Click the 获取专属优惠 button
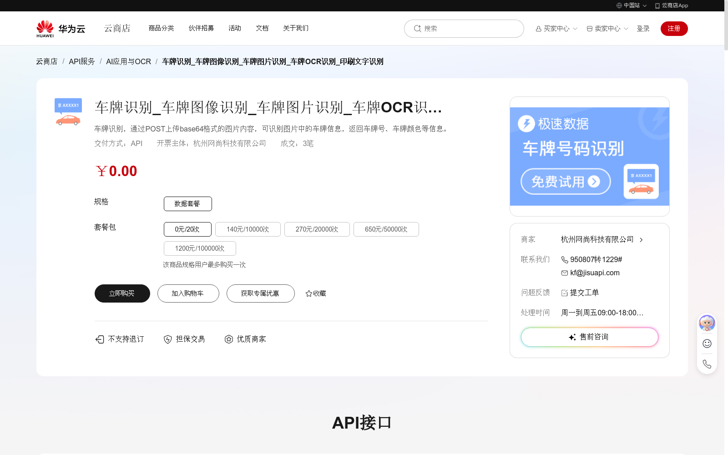Screen dimensions: 728x455 click(x=261, y=293)
